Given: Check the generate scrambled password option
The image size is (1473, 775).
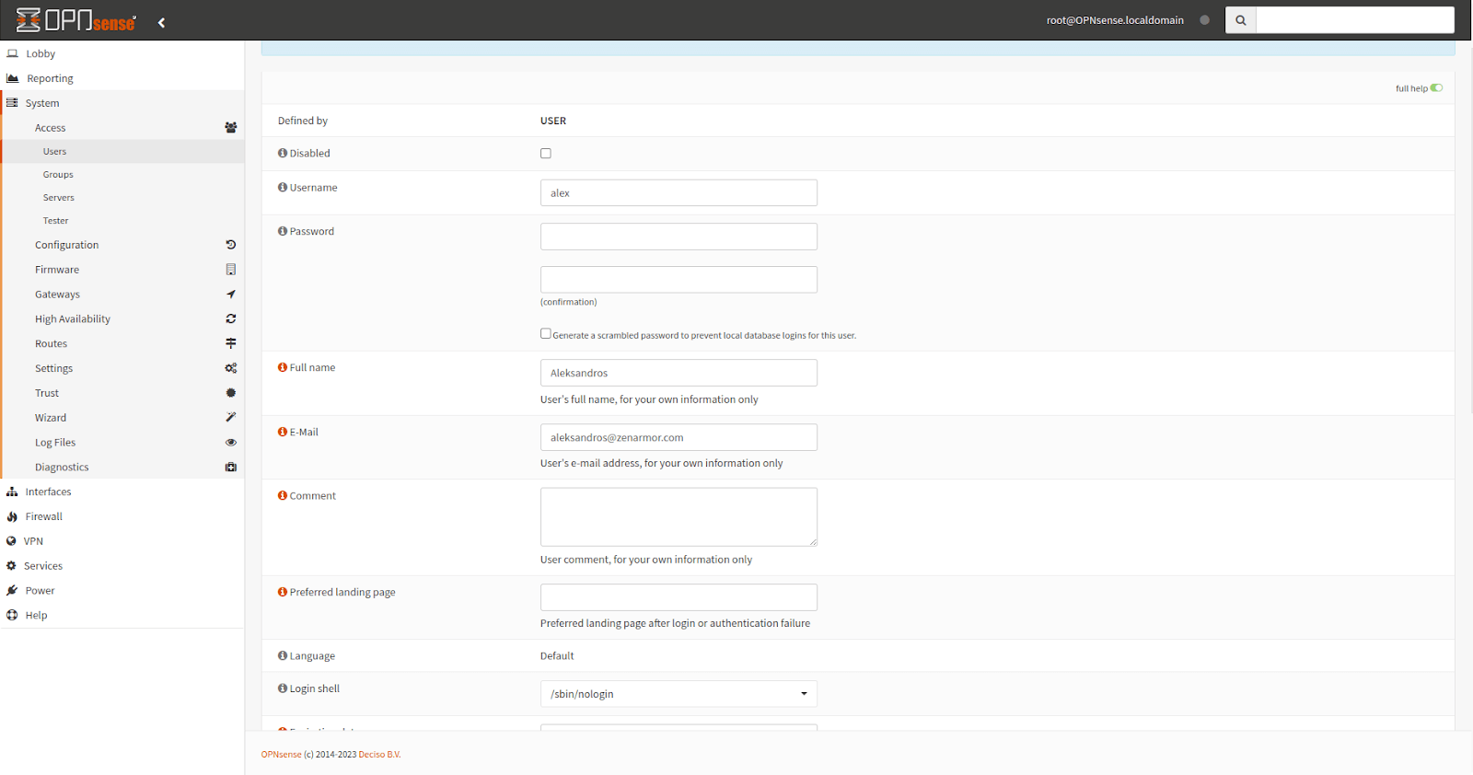Looking at the screenshot, I should (546, 334).
